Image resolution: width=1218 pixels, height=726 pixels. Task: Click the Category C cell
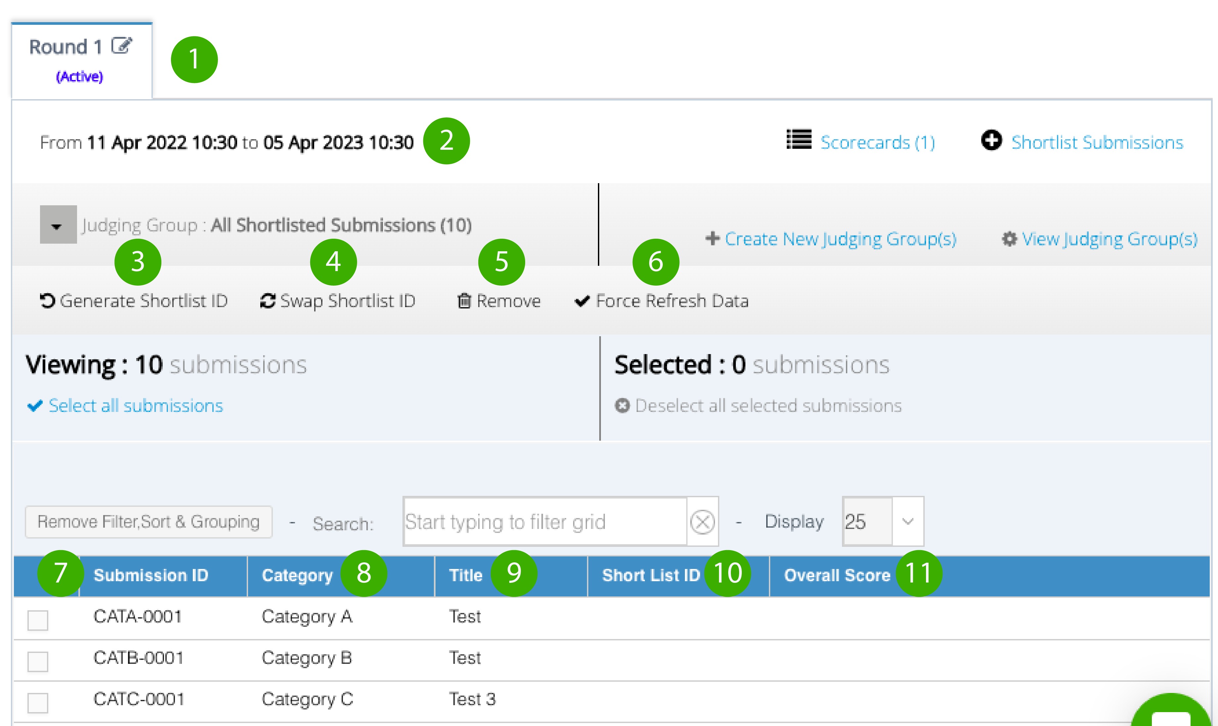307,700
